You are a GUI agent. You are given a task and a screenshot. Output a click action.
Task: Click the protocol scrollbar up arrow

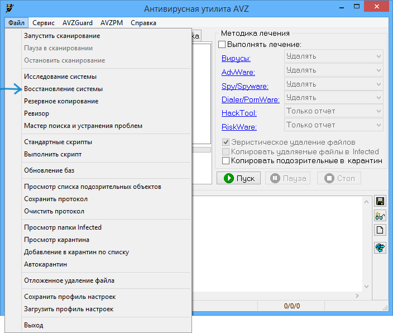366,200
